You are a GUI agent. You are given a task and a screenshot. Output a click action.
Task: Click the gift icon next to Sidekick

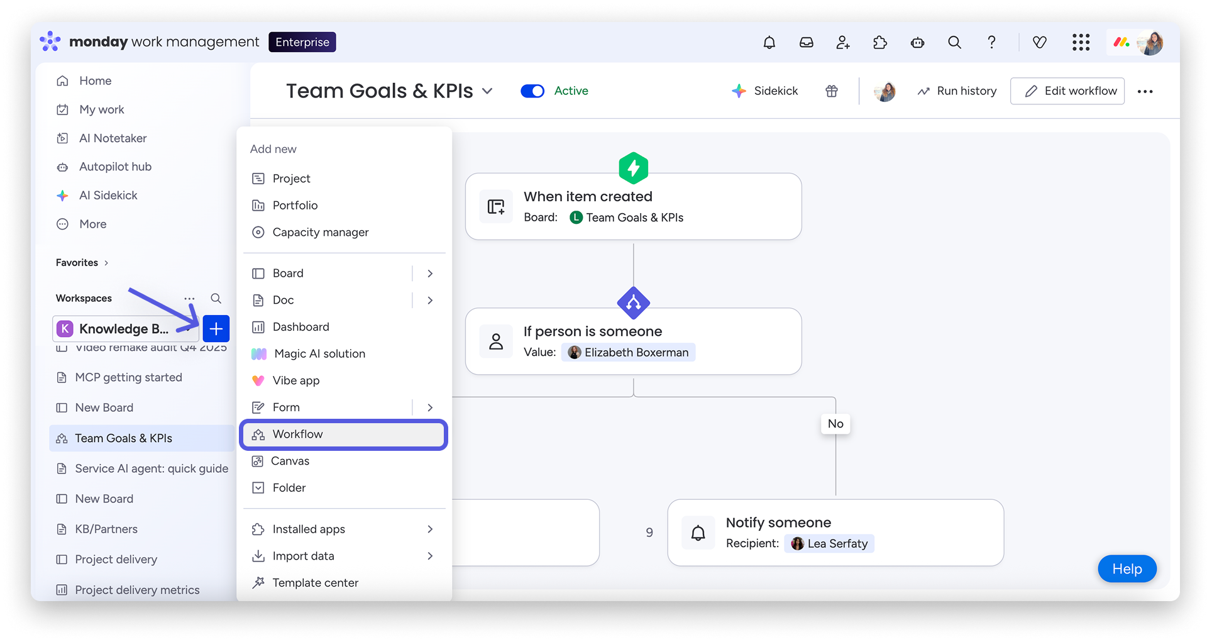(832, 91)
